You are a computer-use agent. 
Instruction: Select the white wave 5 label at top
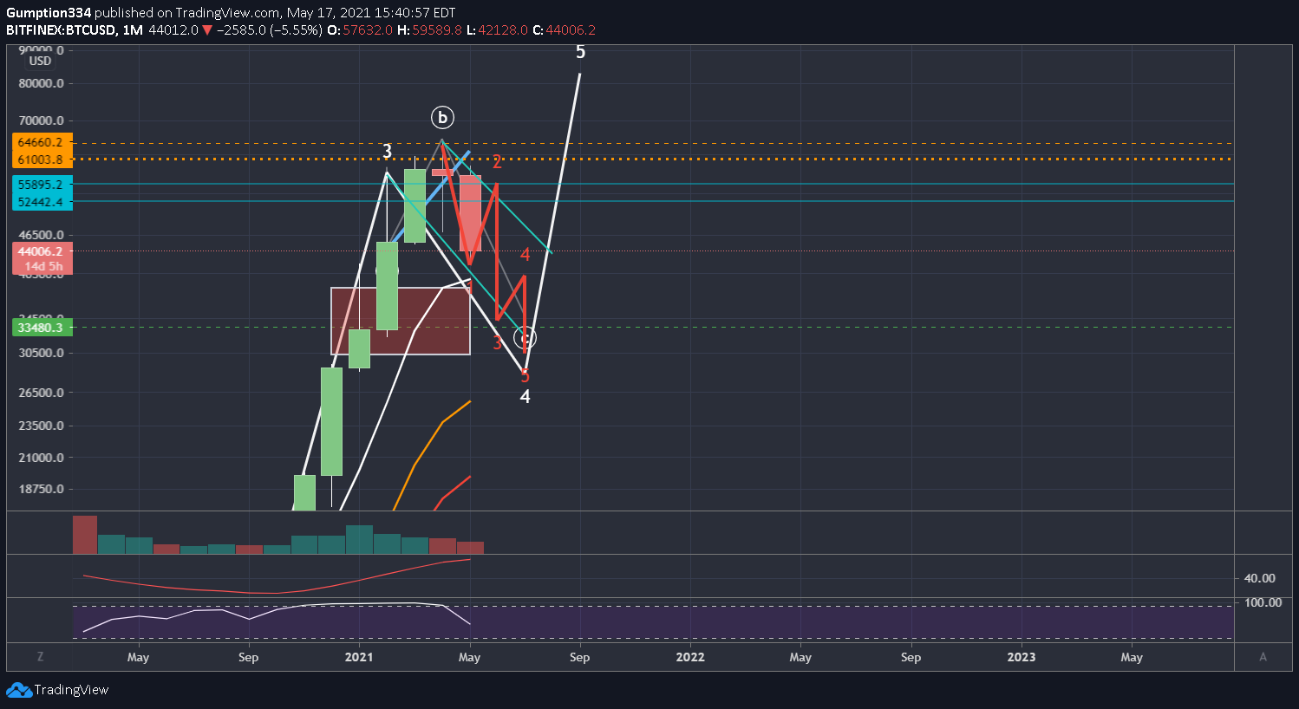tap(580, 52)
